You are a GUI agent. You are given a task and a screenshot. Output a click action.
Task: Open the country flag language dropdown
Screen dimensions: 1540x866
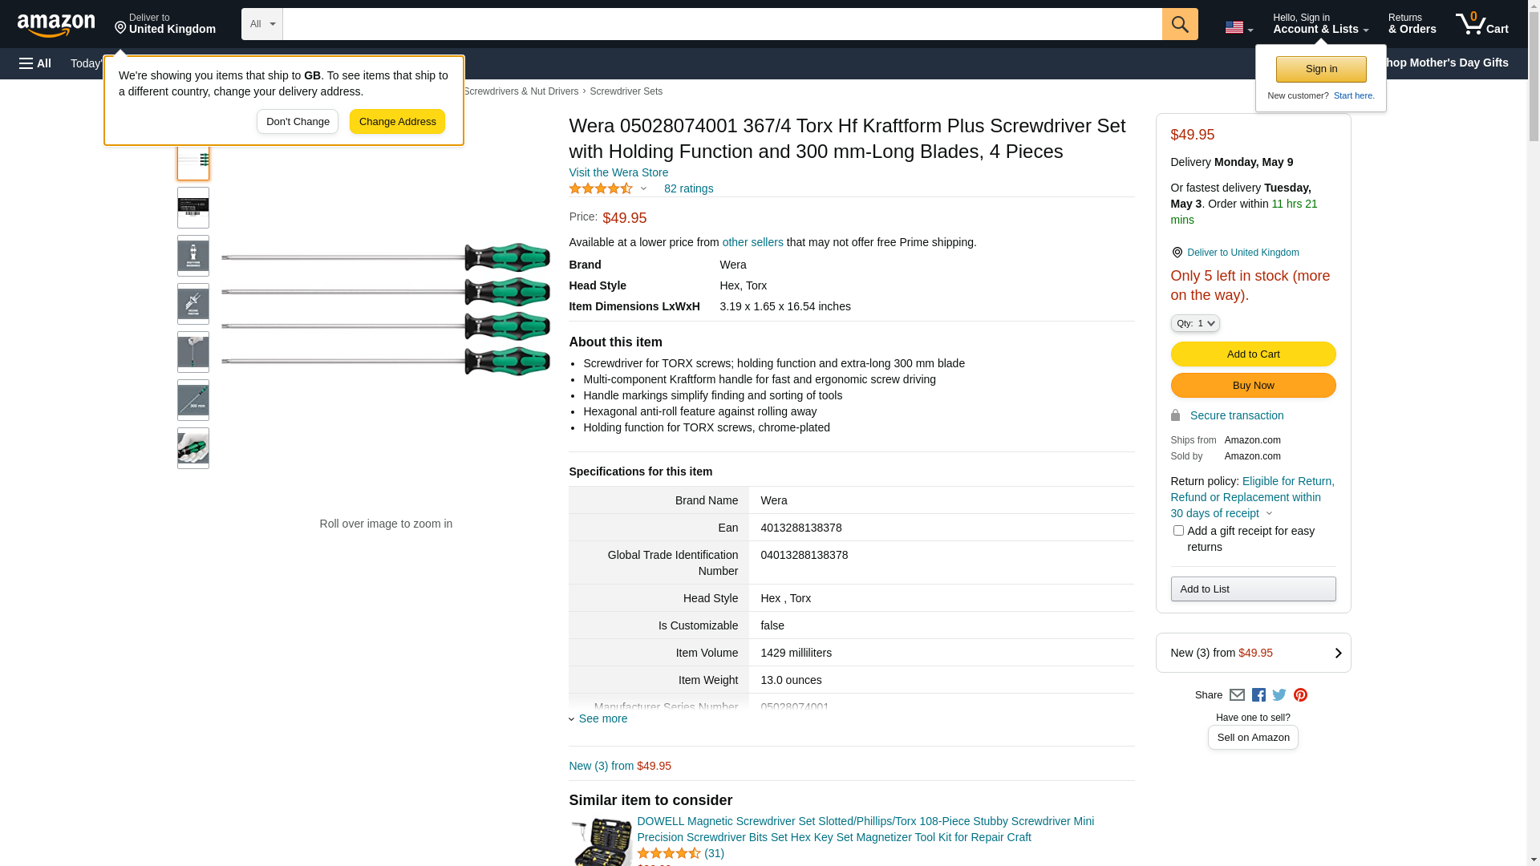click(1238, 28)
